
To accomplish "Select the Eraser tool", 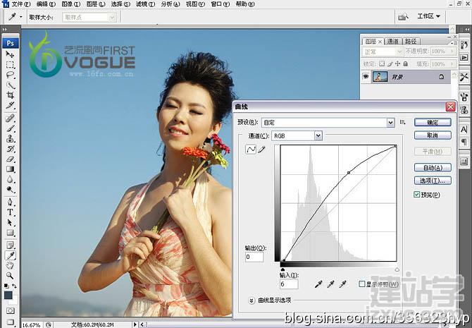I will (x=10, y=159).
